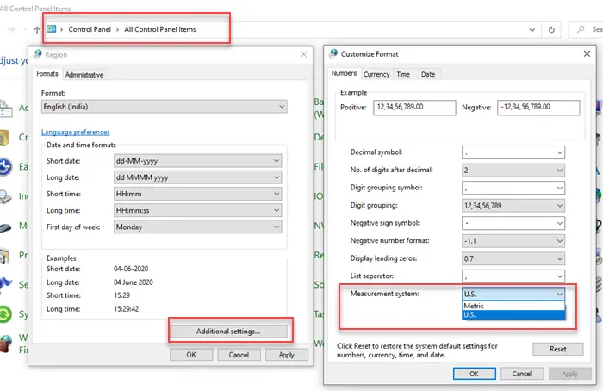Click long time example 15:29:42
Image resolution: width=603 pixels, height=391 pixels.
[126, 308]
